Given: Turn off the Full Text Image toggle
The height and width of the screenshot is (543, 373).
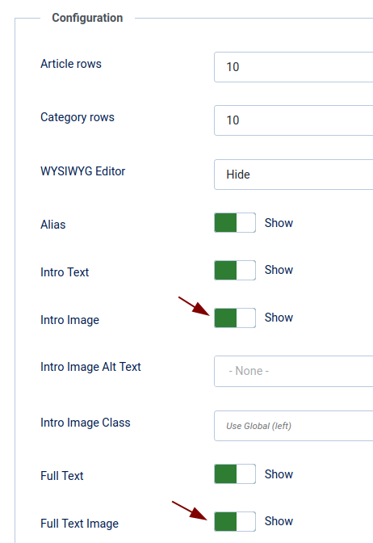Looking at the screenshot, I should click(x=235, y=521).
